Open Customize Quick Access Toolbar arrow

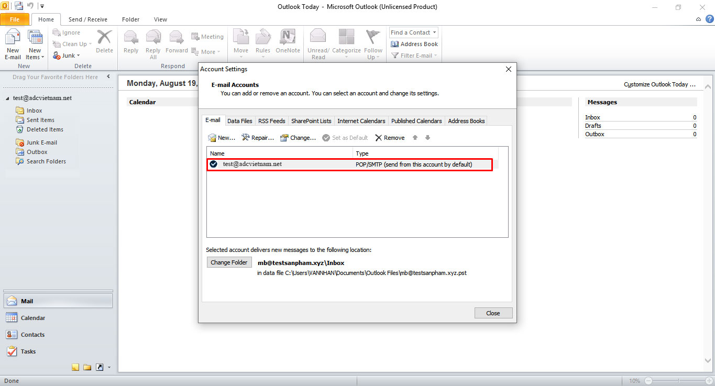tap(42, 7)
